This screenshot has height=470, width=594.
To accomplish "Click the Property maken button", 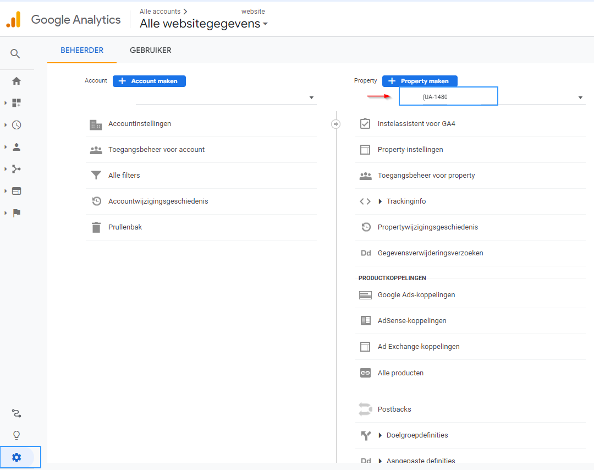I will 420,81.
